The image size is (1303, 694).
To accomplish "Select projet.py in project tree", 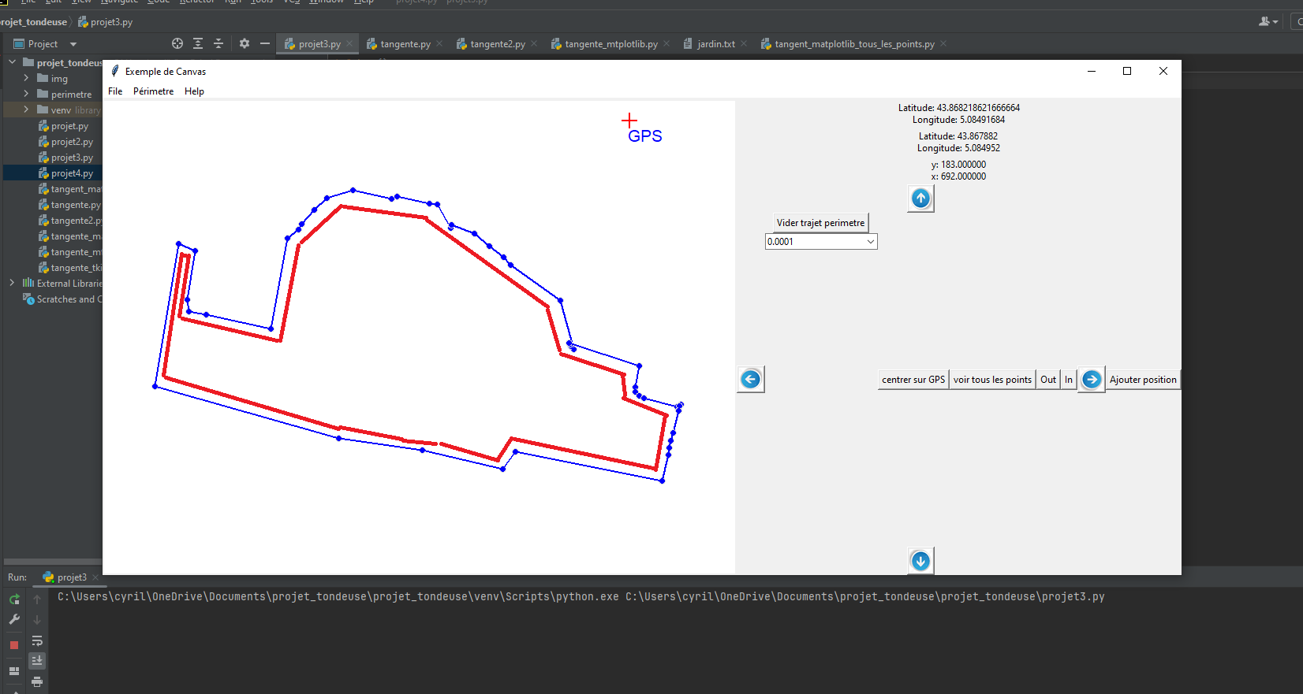I will pos(69,126).
